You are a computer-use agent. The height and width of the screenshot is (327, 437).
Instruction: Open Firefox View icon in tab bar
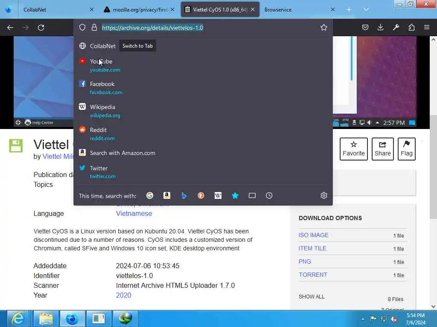pyautogui.click(x=9, y=9)
